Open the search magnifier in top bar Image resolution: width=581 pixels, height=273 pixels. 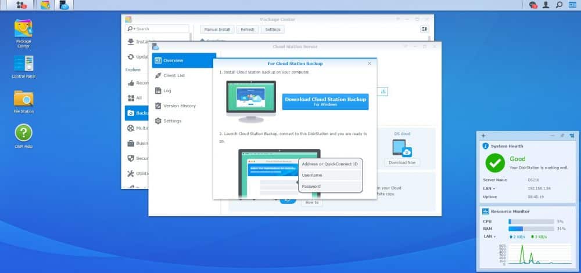point(559,5)
